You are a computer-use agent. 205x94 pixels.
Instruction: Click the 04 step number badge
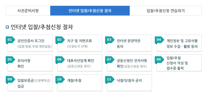point(159,40)
